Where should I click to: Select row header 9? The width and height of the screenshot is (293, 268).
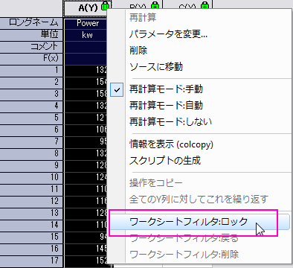pos(32,165)
